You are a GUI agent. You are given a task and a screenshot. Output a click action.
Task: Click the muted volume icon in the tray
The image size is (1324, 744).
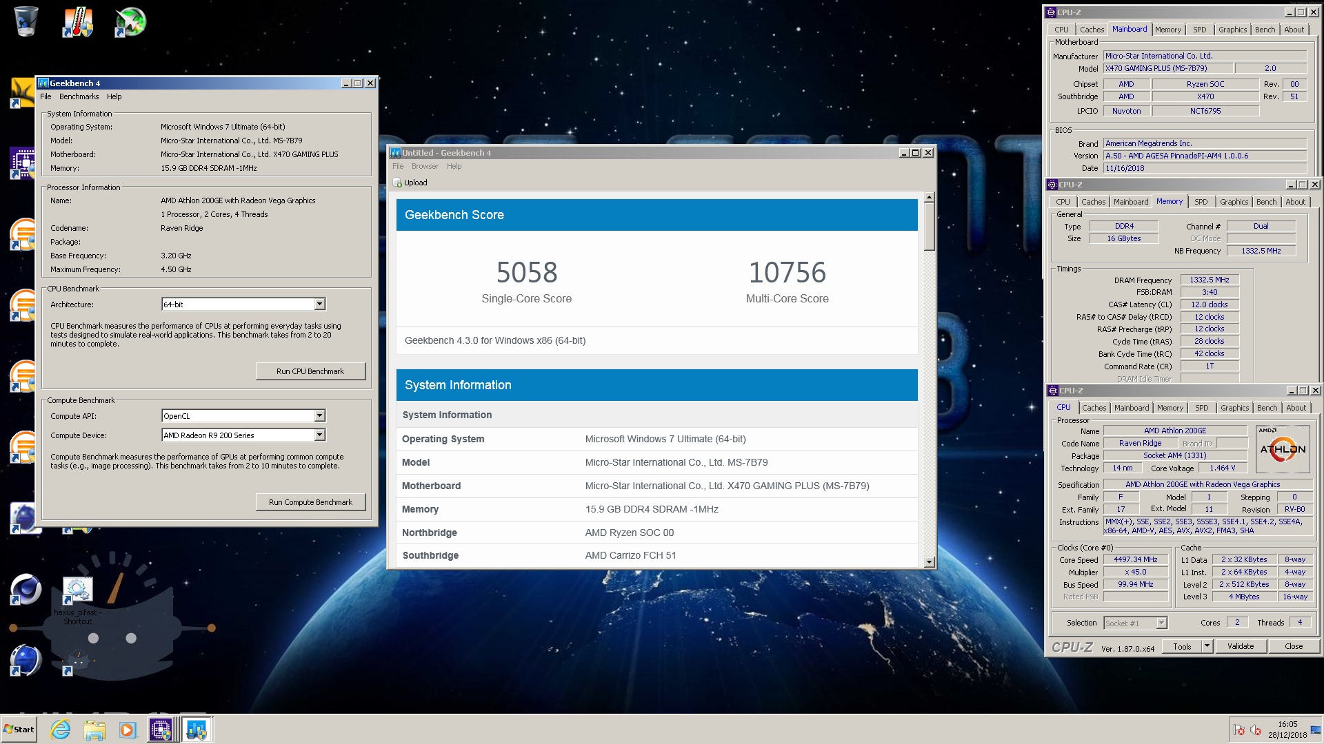(x=1256, y=730)
